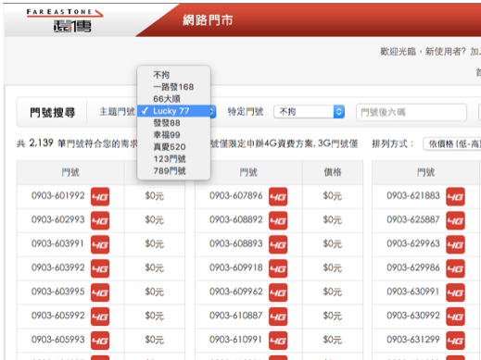
Task: Click the $0元 price for 0903-607896
Action: click(333, 196)
